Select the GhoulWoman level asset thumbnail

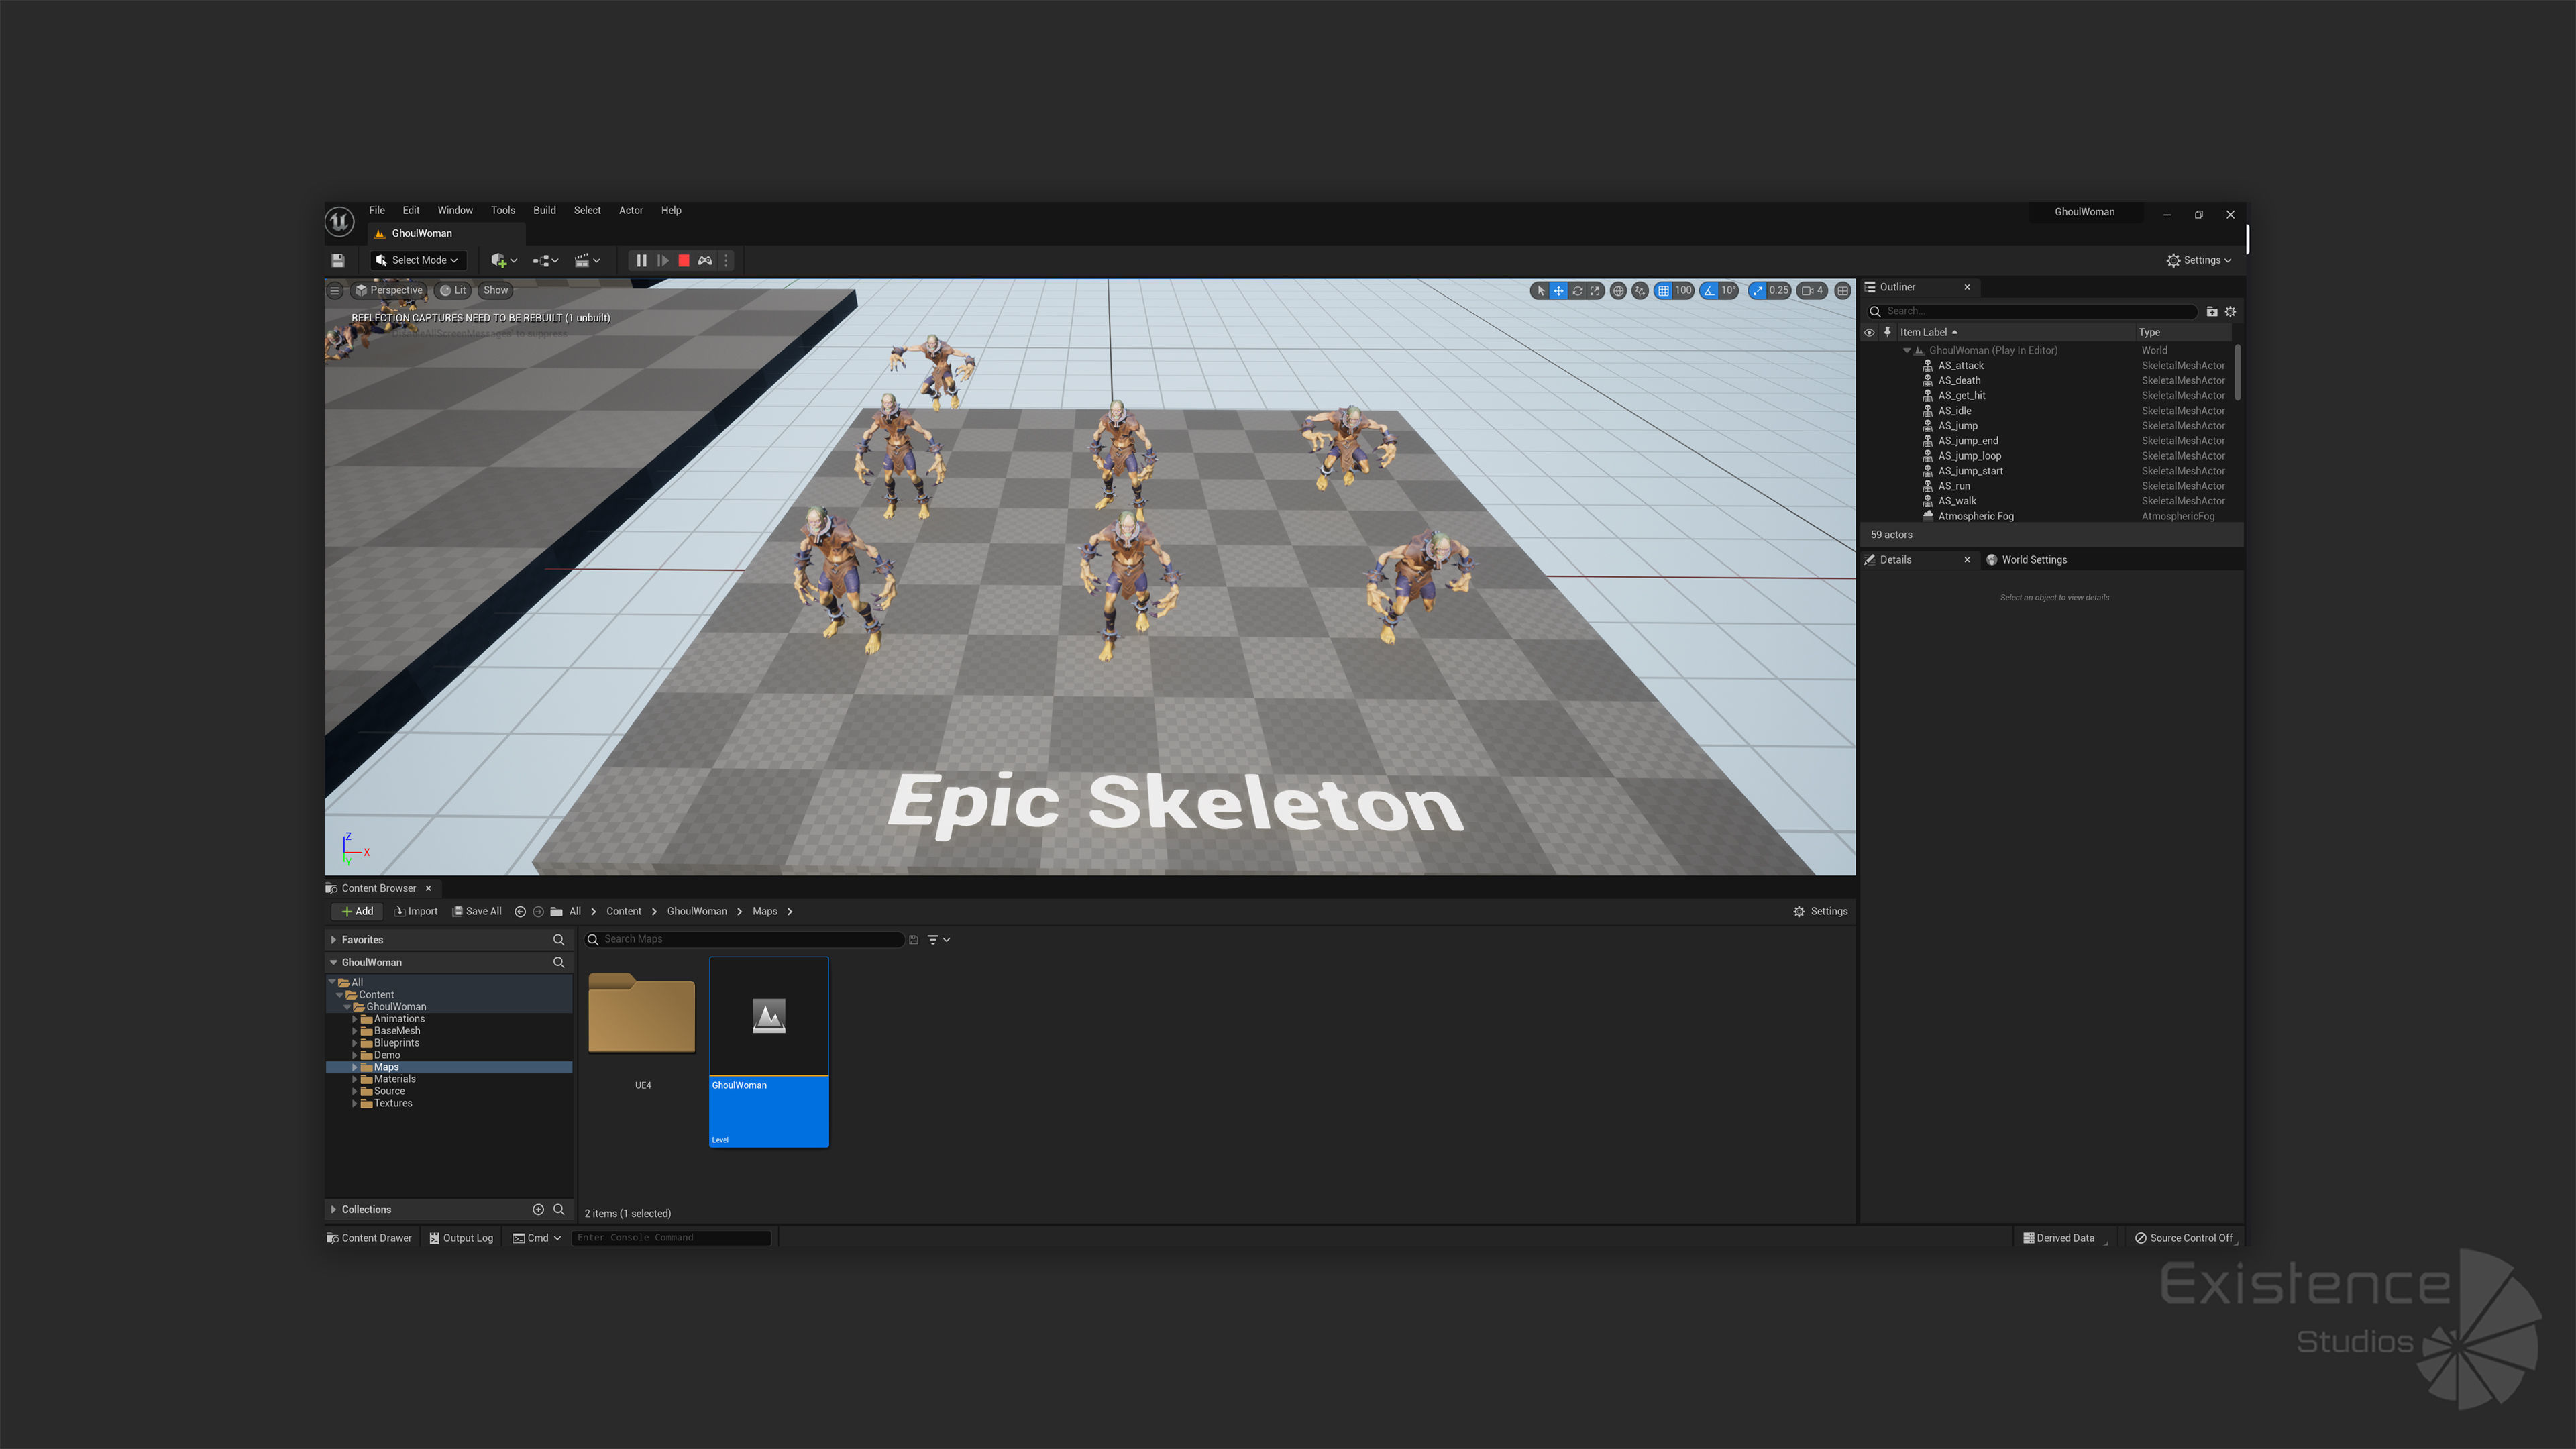tap(768, 1017)
